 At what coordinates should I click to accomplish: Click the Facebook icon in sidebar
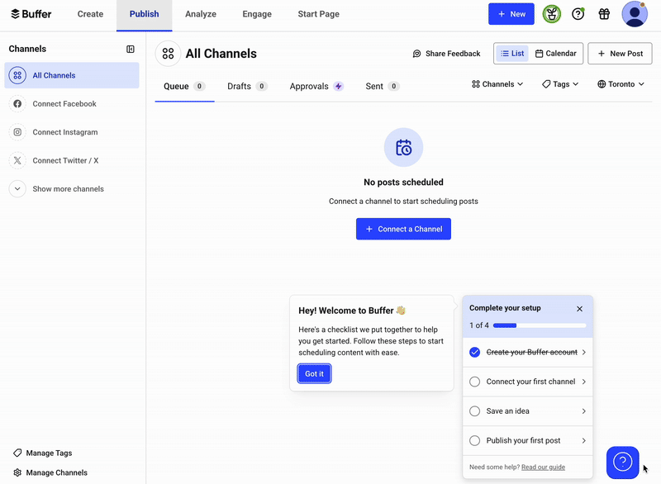coord(17,103)
